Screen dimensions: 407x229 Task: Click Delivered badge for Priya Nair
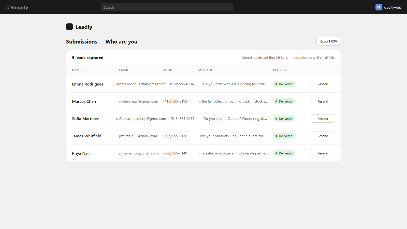coord(284,153)
